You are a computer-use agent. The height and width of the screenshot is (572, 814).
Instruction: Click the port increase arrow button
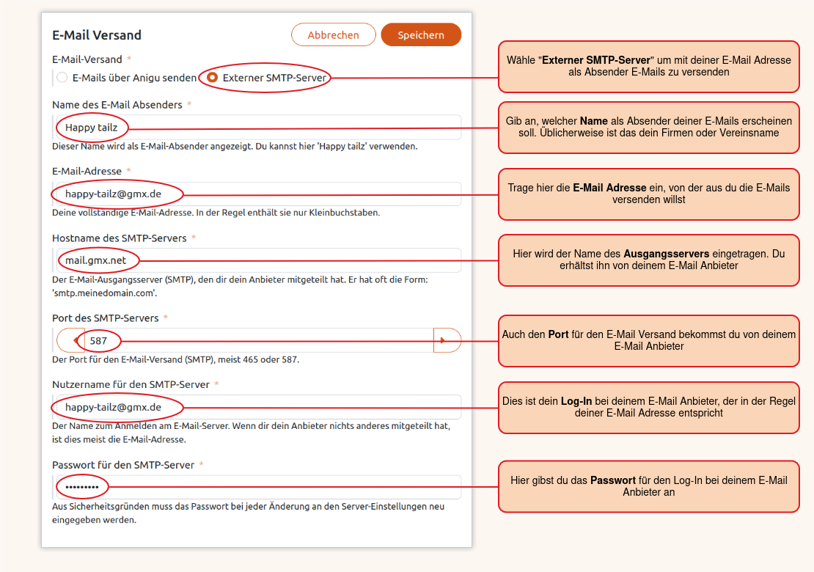[447, 340]
